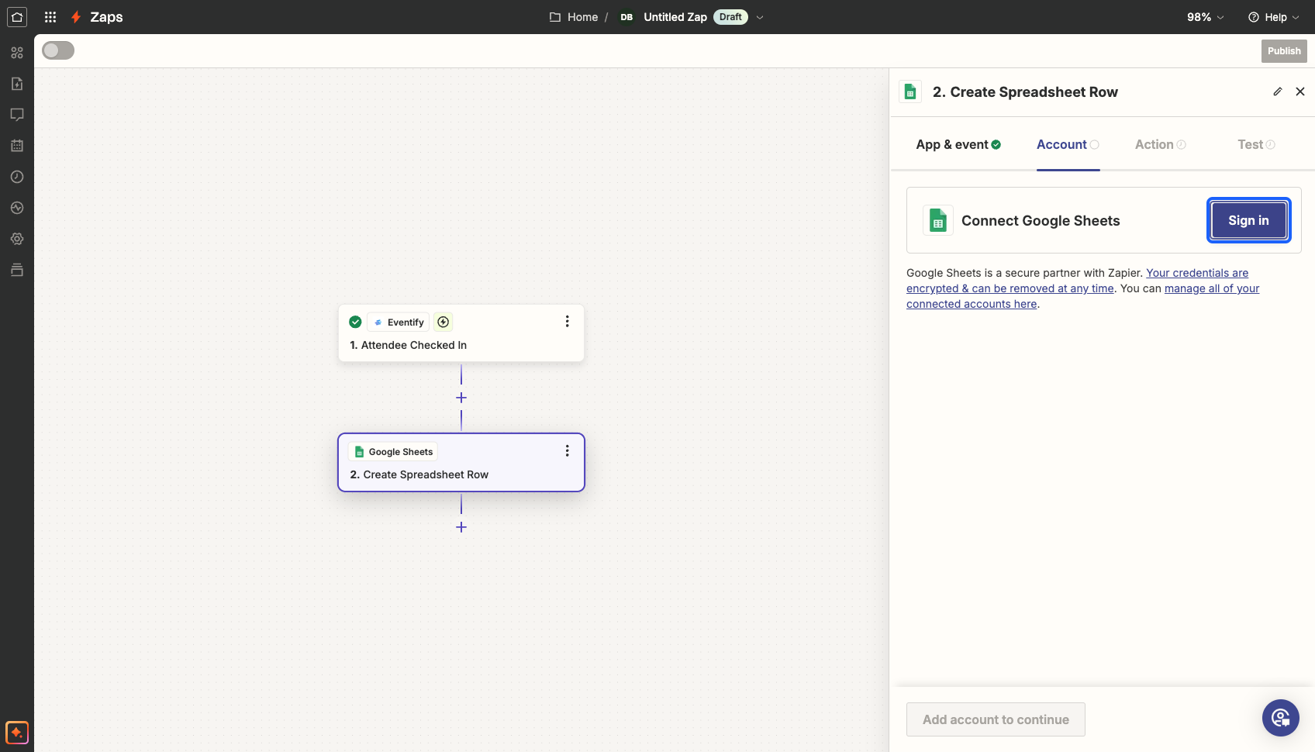The image size is (1315, 752).
Task: Click the DB avatar badge
Action: [x=626, y=17]
